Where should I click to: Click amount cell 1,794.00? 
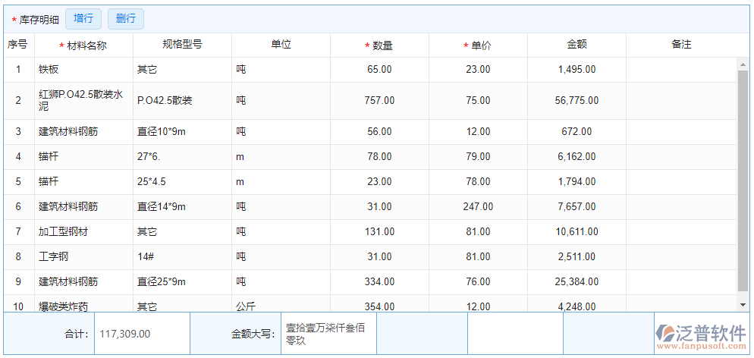(576, 181)
